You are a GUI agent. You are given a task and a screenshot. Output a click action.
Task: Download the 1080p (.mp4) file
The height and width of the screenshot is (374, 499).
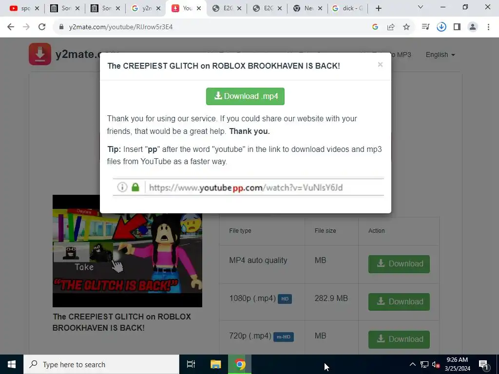pyautogui.click(x=399, y=302)
